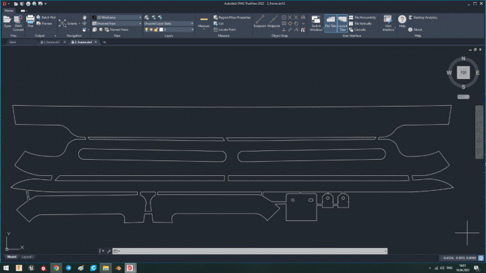Launch the DWG Convert tool
Screen dimensions: 486x273
(x=18, y=23)
